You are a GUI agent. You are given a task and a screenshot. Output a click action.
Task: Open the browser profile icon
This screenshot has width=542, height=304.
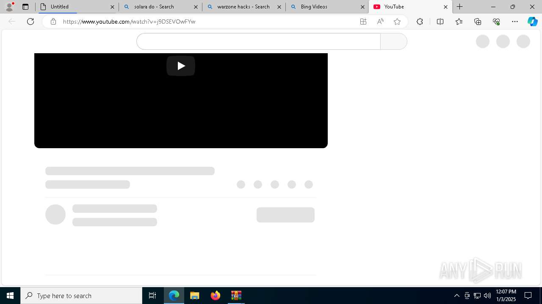coord(9,7)
